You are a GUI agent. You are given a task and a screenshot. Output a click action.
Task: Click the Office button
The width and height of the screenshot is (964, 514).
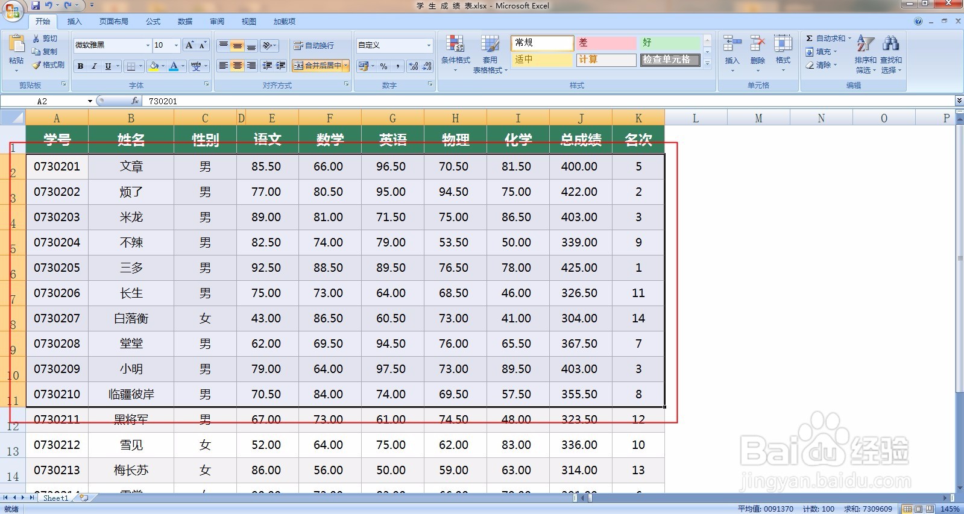pyautogui.click(x=13, y=11)
